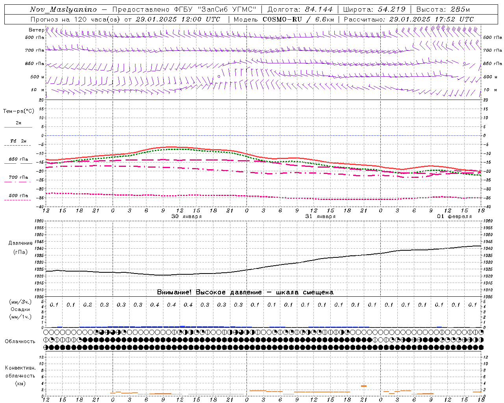504x403 pixels.
Task: Click the station name Nov_Maslyanino in header
Action: [x=63, y=9]
